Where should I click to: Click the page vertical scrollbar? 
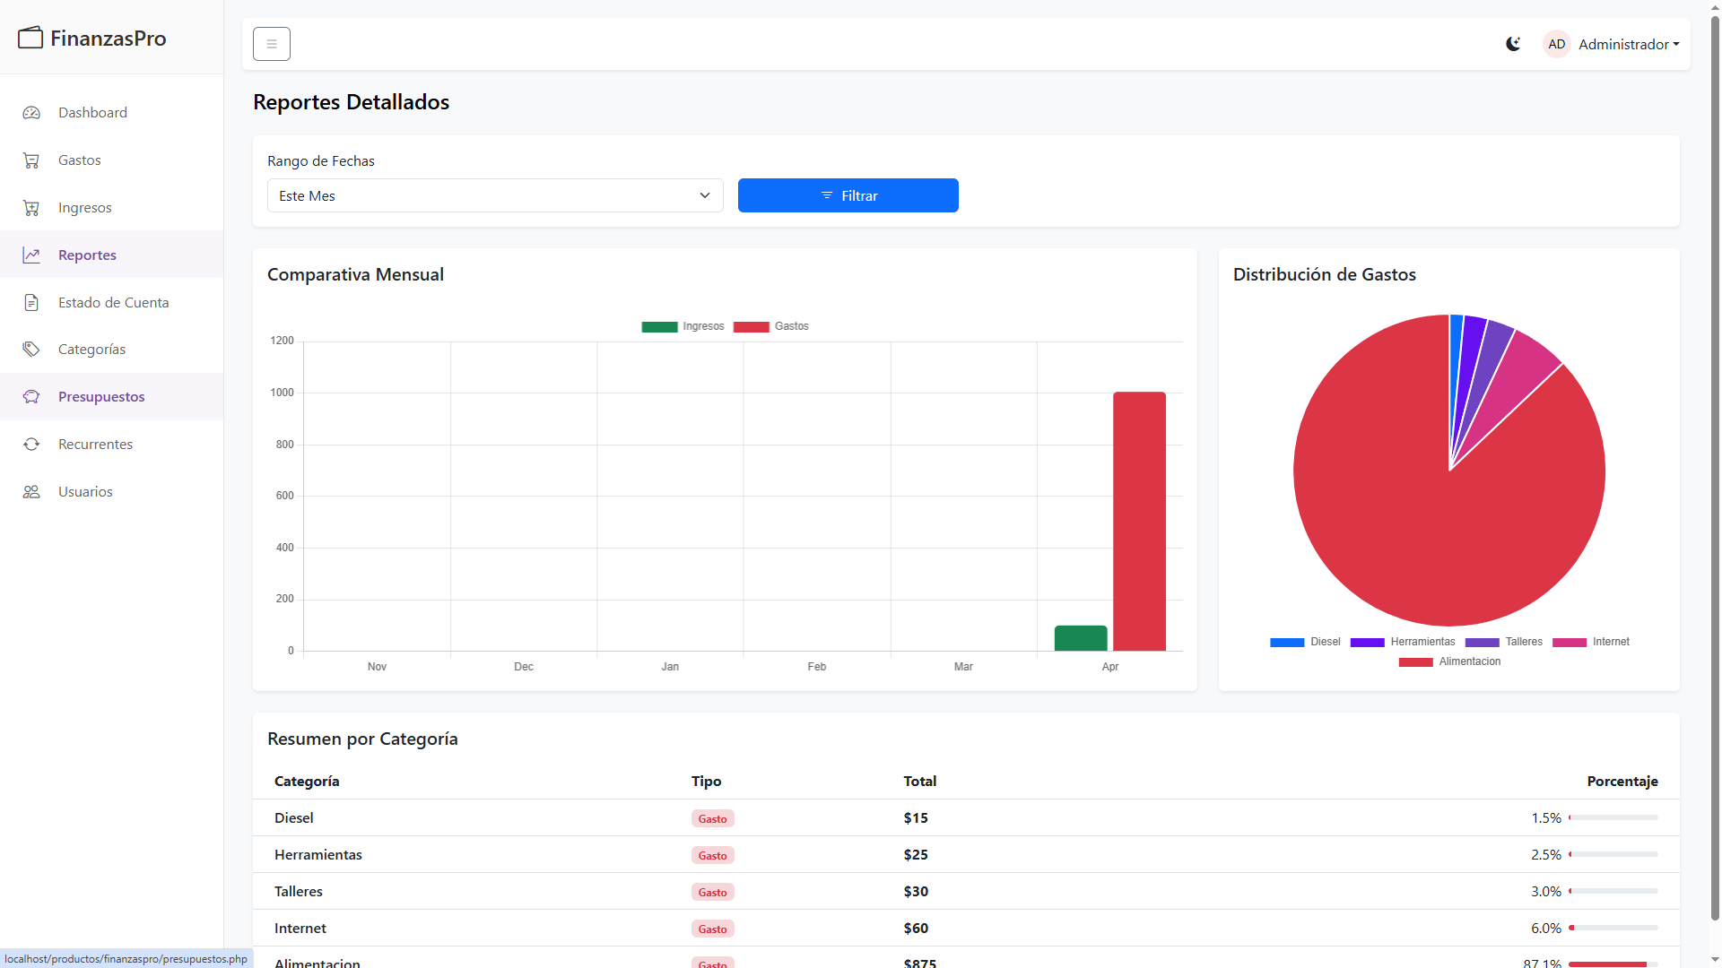(x=1715, y=466)
